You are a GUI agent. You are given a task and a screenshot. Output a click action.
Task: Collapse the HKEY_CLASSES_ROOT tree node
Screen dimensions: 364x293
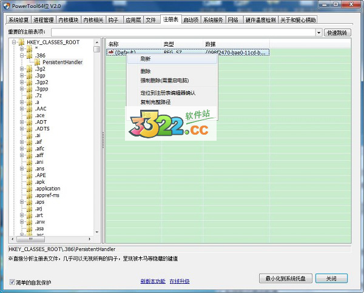pyautogui.click(x=14, y=42)
